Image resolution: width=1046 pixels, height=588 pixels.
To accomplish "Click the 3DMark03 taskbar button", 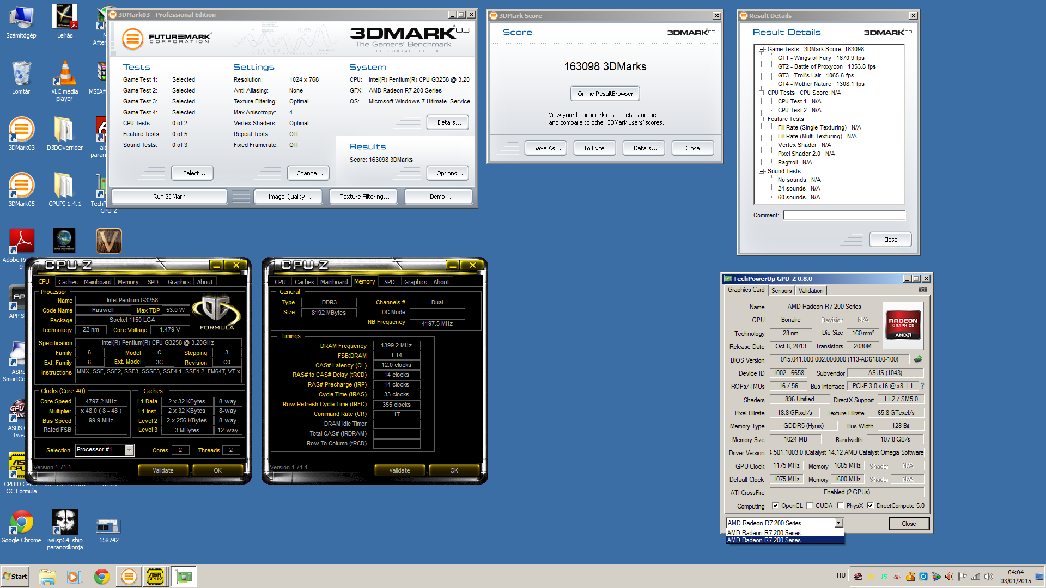I will point(129,577).
